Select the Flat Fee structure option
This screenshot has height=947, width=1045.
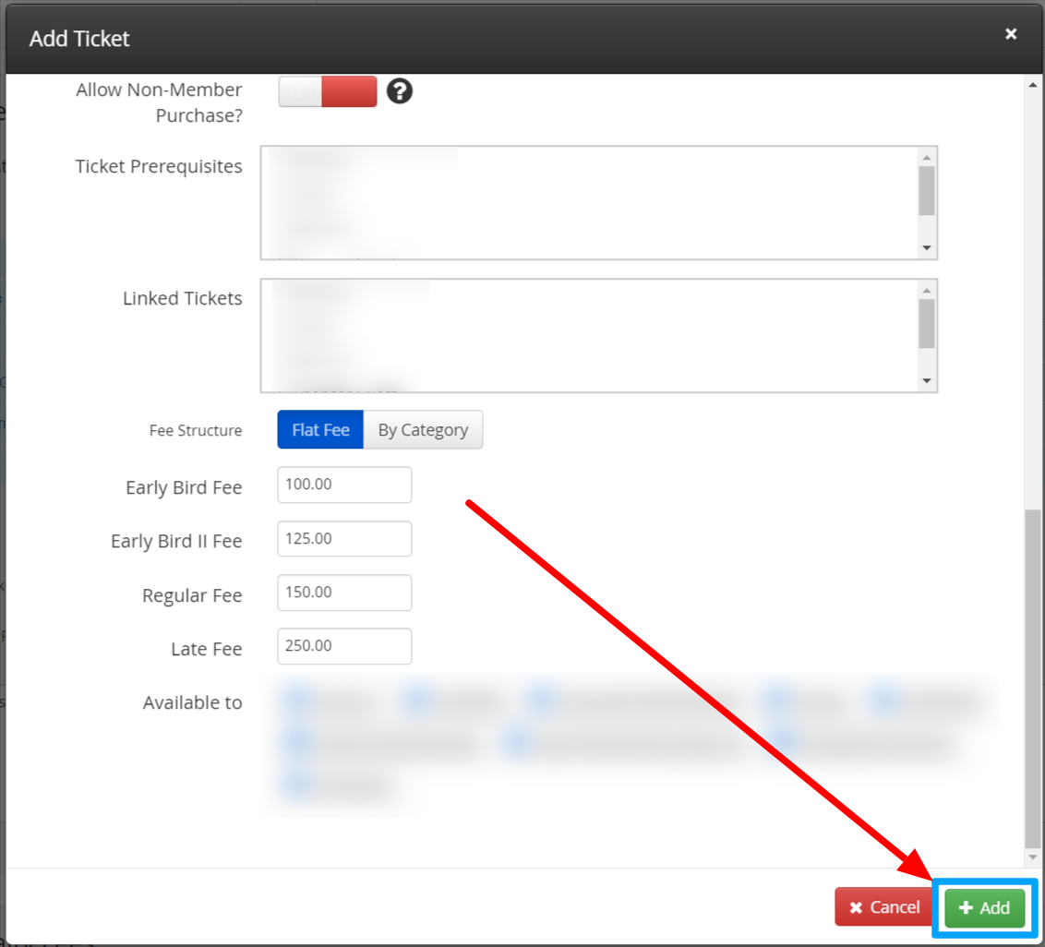[319, 429]
